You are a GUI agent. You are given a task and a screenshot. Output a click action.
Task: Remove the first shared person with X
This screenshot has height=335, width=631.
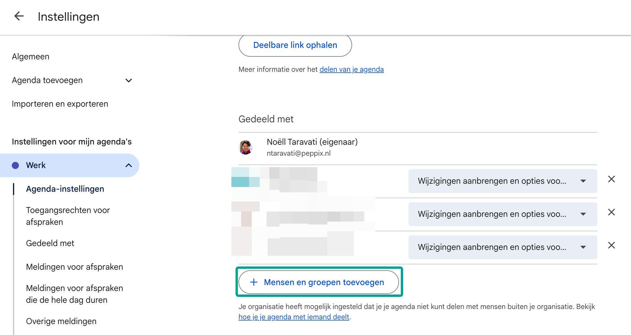click(612, 179)
